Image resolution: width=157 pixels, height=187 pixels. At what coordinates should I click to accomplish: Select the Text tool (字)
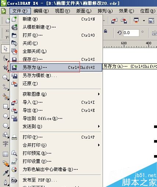coord(6,144)
